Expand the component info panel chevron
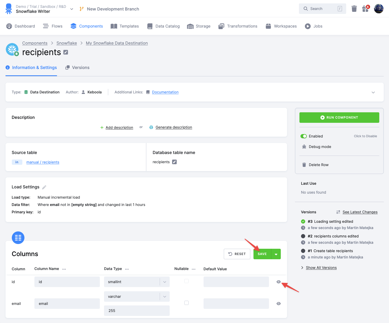The height and width of the screenshot is (323, 389). tap(373, 92)
